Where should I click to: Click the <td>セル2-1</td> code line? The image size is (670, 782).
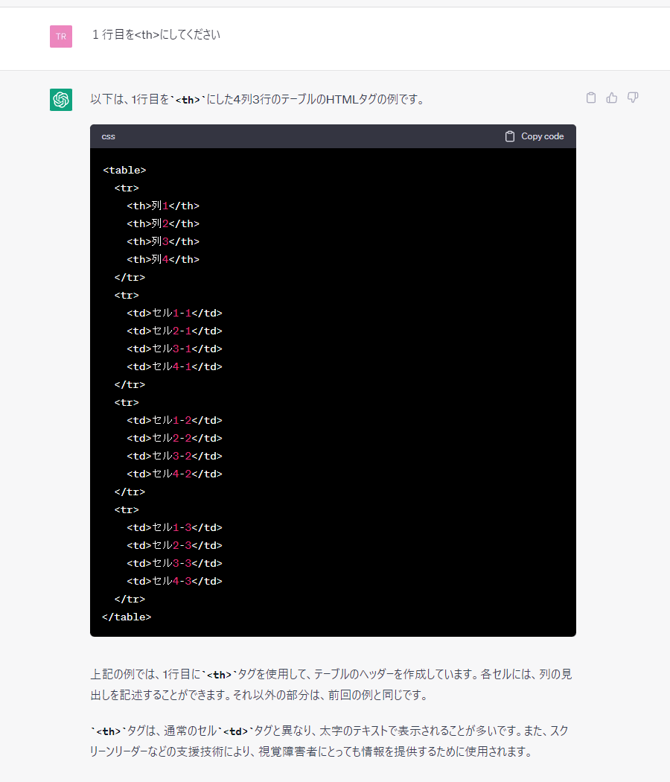click(x=174, y=331)
